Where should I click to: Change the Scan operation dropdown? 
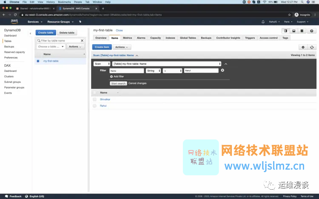tap(102, 64)
